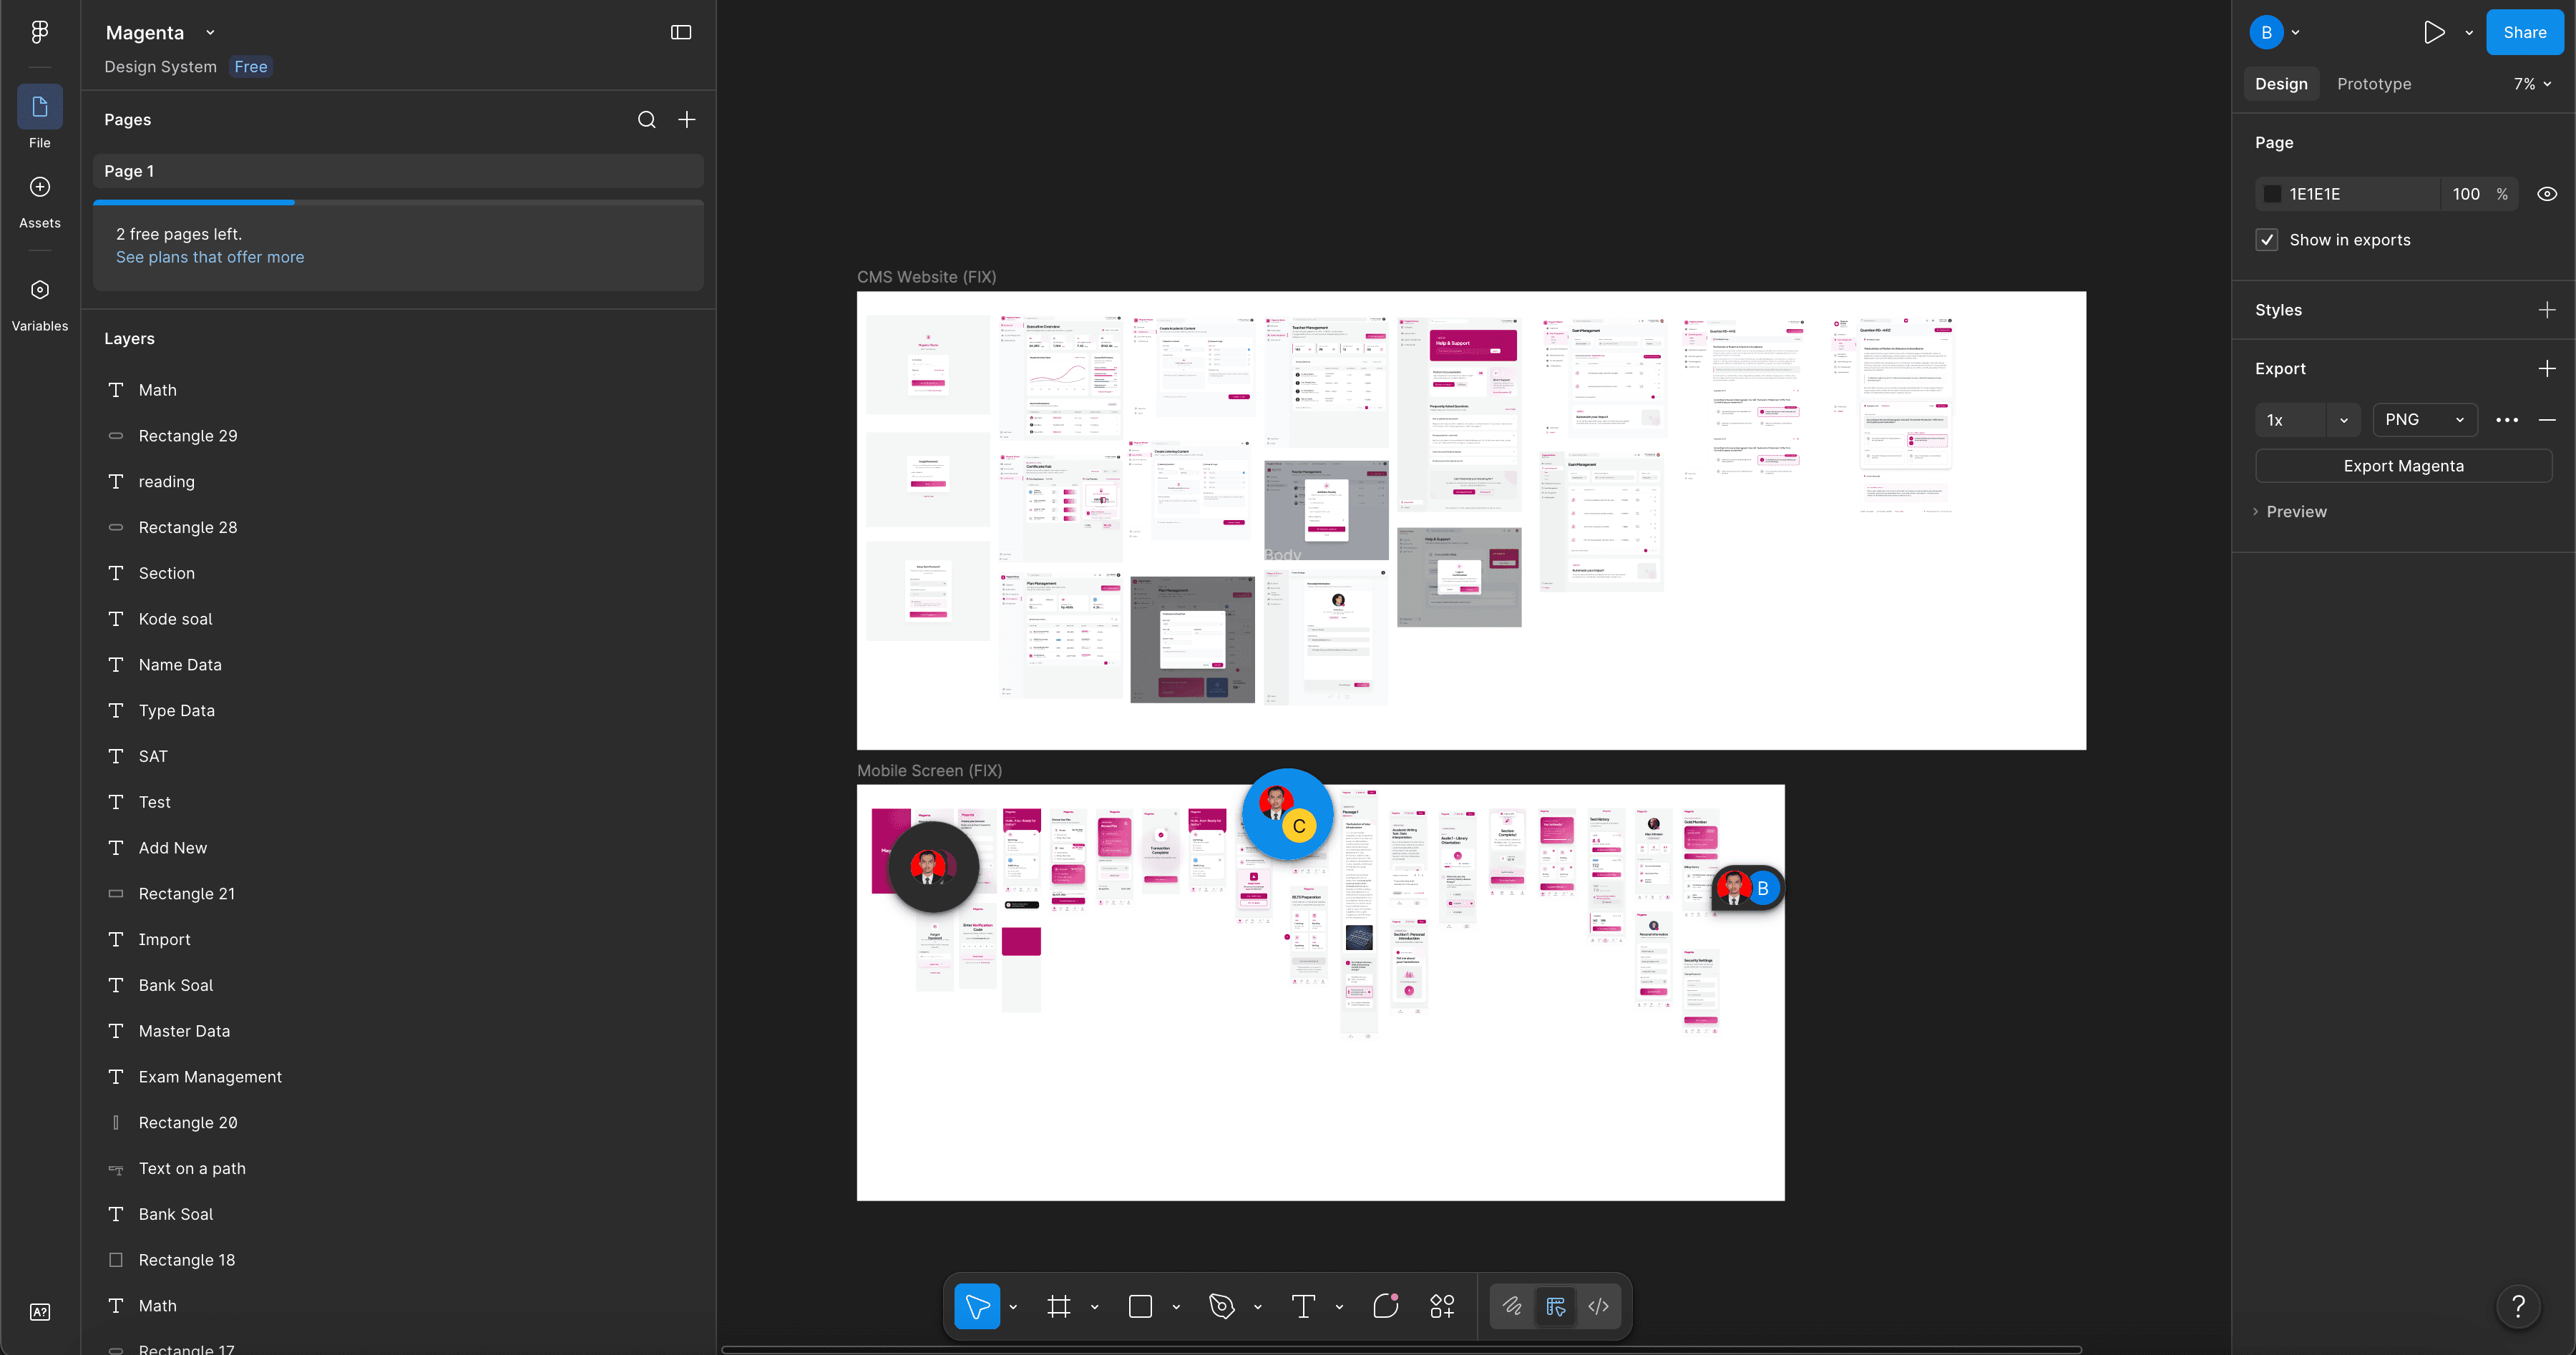
Task: Open the Move tool options chevron
Action: (x=1013, y=1307)
